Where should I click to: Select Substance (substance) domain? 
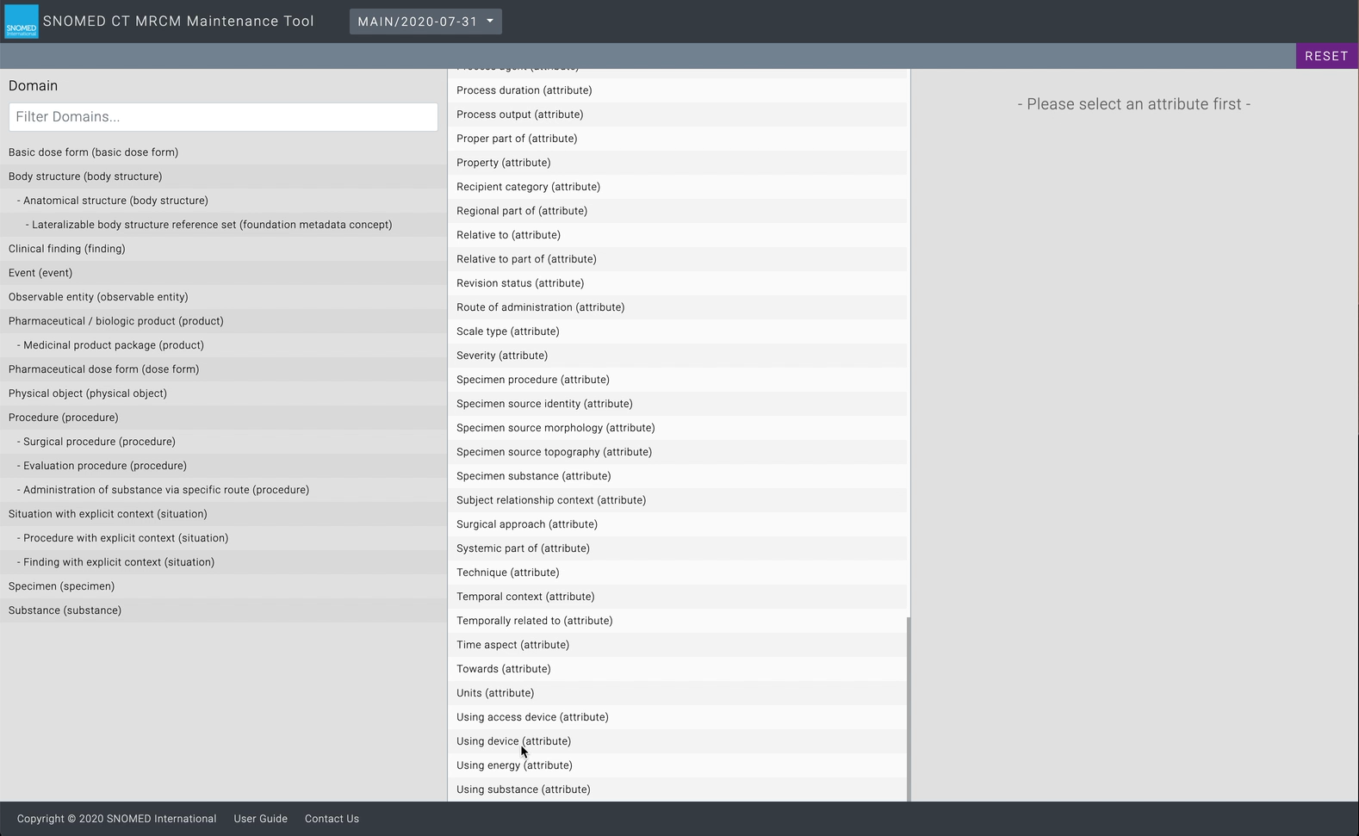223,610
